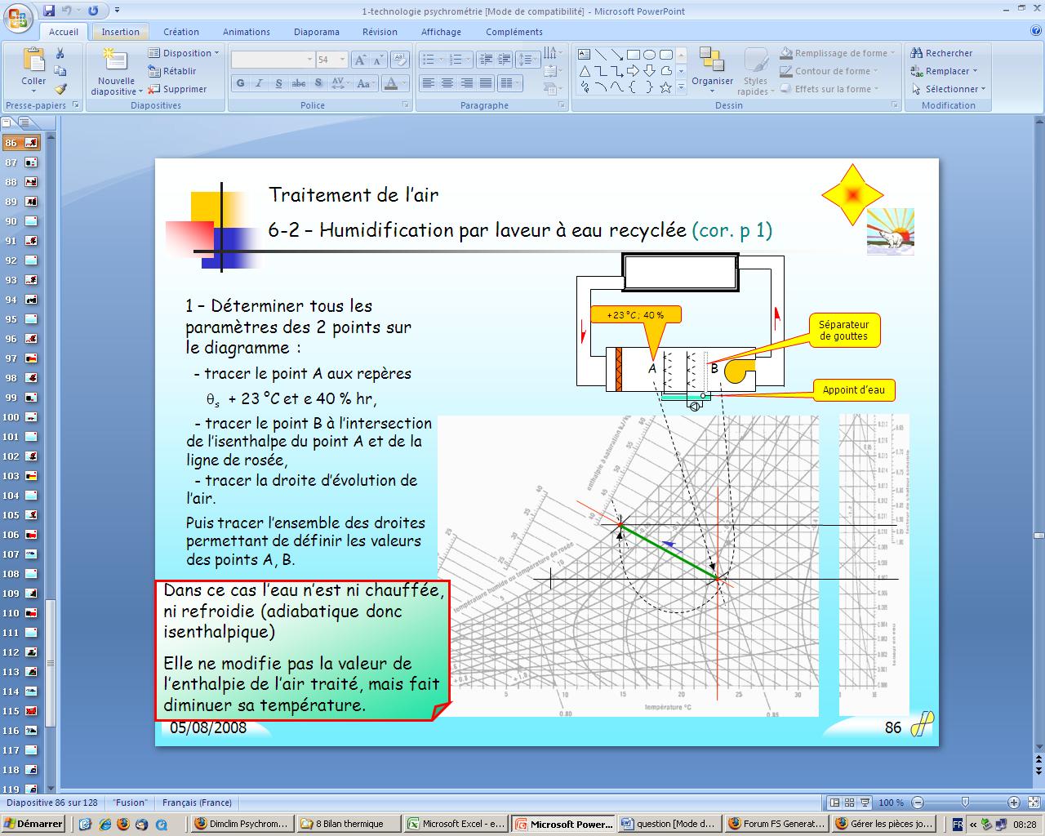Toggle italic formatting
Image resolution: width=1045 pixels, height=836 pixels.
click(259, 83)
